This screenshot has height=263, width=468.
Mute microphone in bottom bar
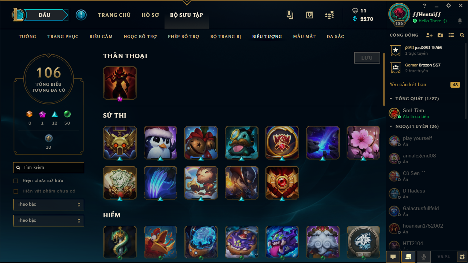pyautogui.click(x=424, y=257)
